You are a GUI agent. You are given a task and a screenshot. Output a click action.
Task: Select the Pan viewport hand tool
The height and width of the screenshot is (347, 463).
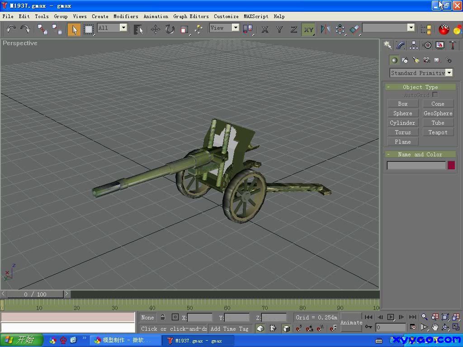(x=435, y=327)
